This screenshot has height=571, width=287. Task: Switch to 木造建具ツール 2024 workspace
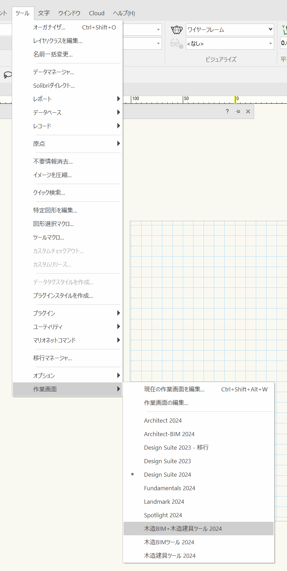click(x=198, y=556)
